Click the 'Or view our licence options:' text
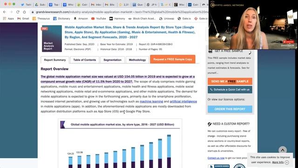 pos(226,99)
